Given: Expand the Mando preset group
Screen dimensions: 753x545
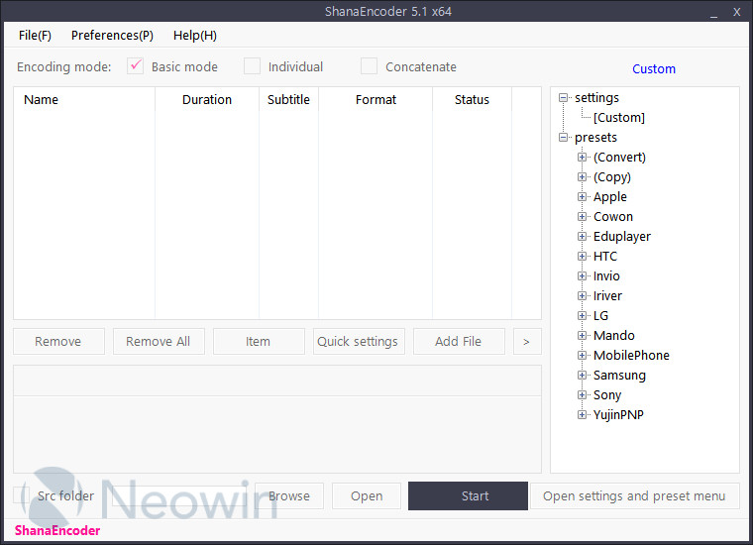Looking at the screenshot, I should [582, 335].
